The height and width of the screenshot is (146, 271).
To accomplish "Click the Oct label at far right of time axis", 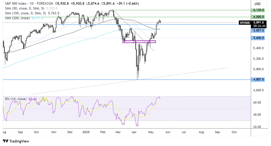I will [x=234, y=132].
